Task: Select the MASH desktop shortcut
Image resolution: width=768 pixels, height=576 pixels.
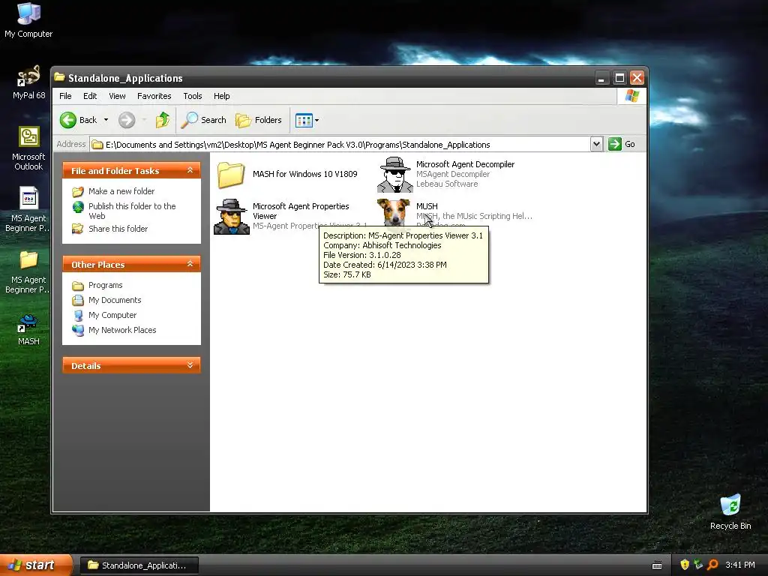Action: click(28, 329)
